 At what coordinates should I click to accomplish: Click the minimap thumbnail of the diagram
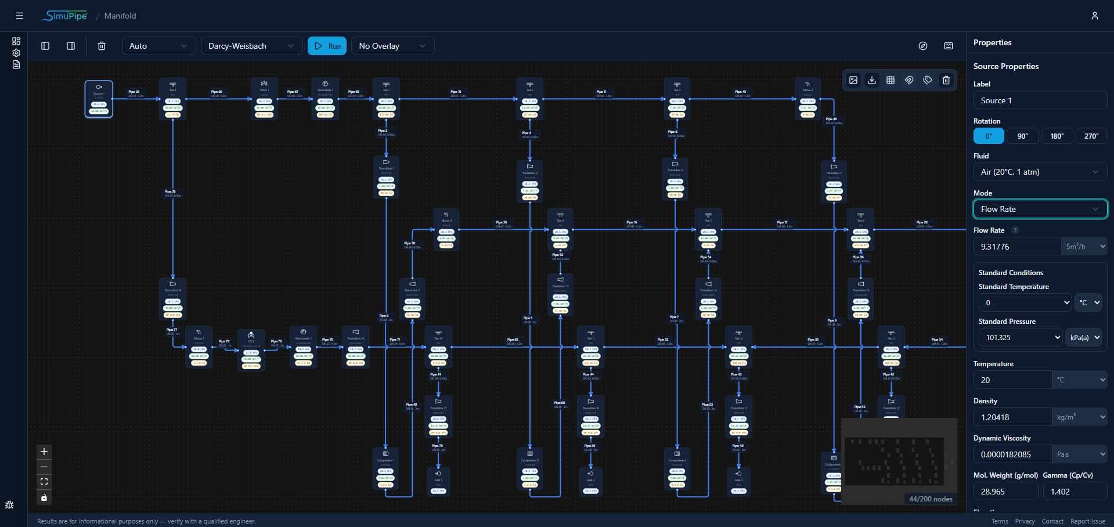[x=899, y=461]
